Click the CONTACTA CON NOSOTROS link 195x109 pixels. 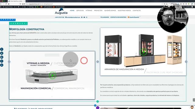118,17
